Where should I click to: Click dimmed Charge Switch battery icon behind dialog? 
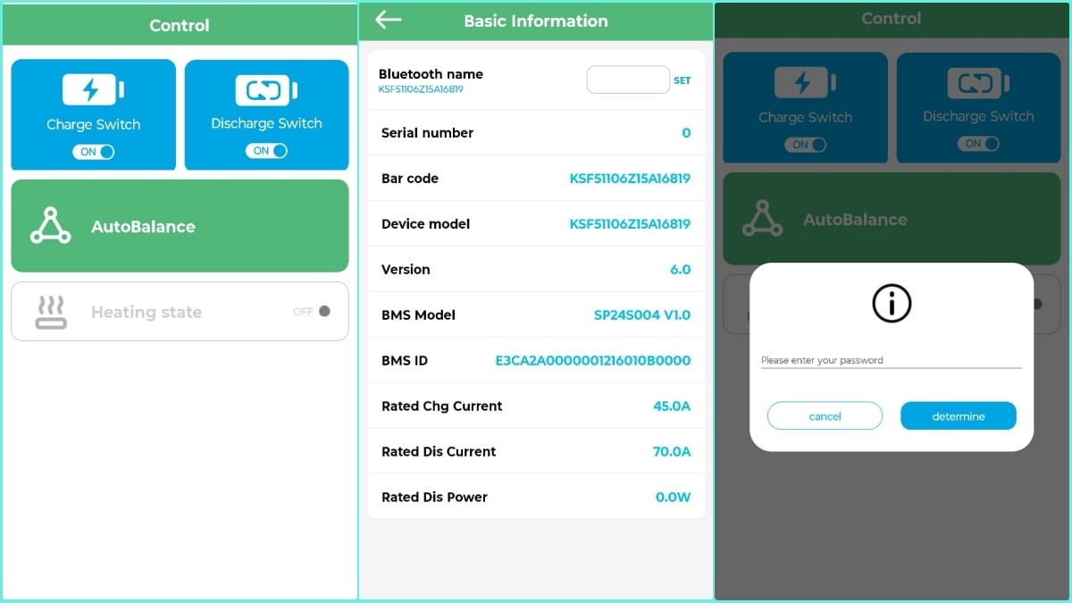806,84
